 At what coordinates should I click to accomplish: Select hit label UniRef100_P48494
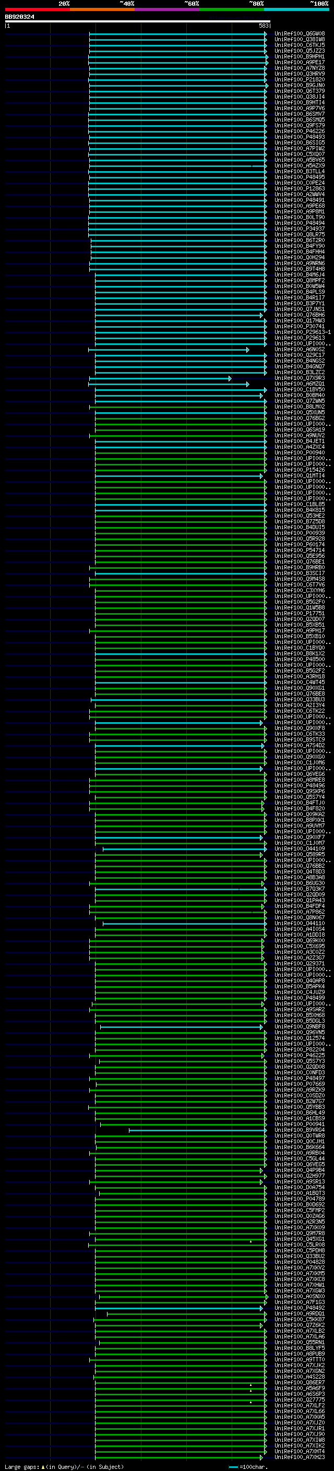pyautogui.click(x=300, y=223)
